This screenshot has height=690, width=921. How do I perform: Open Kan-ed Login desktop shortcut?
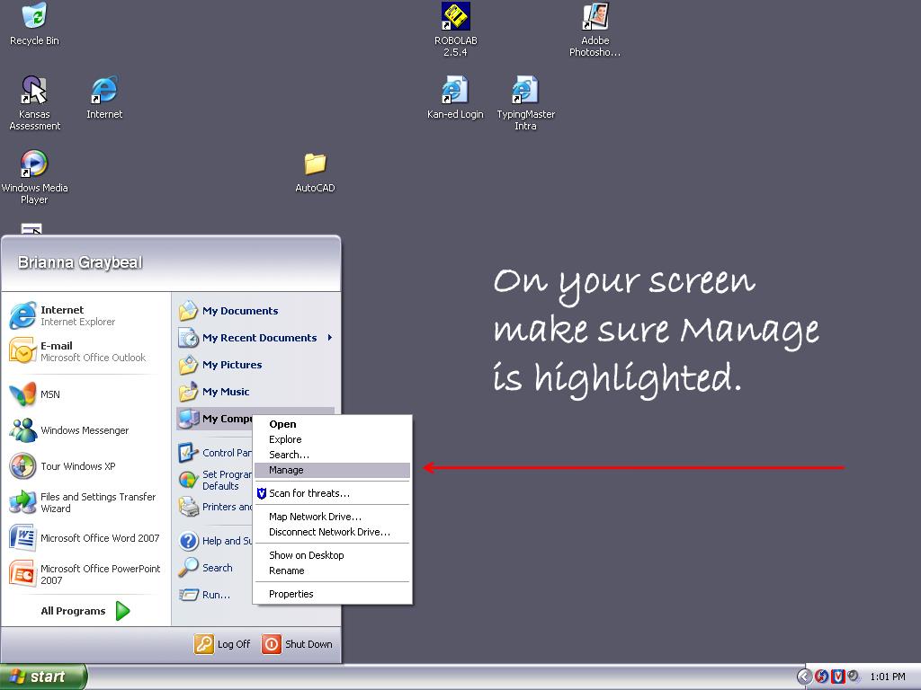coord(455,98)
